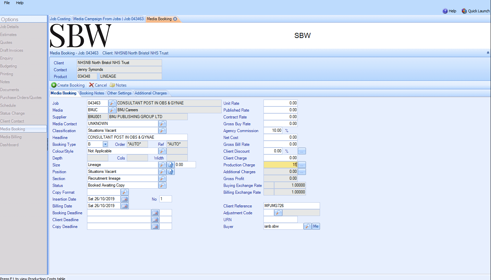491x280 pixels.
Task: Click the Published Rate input field
Action: pos(281,110)
